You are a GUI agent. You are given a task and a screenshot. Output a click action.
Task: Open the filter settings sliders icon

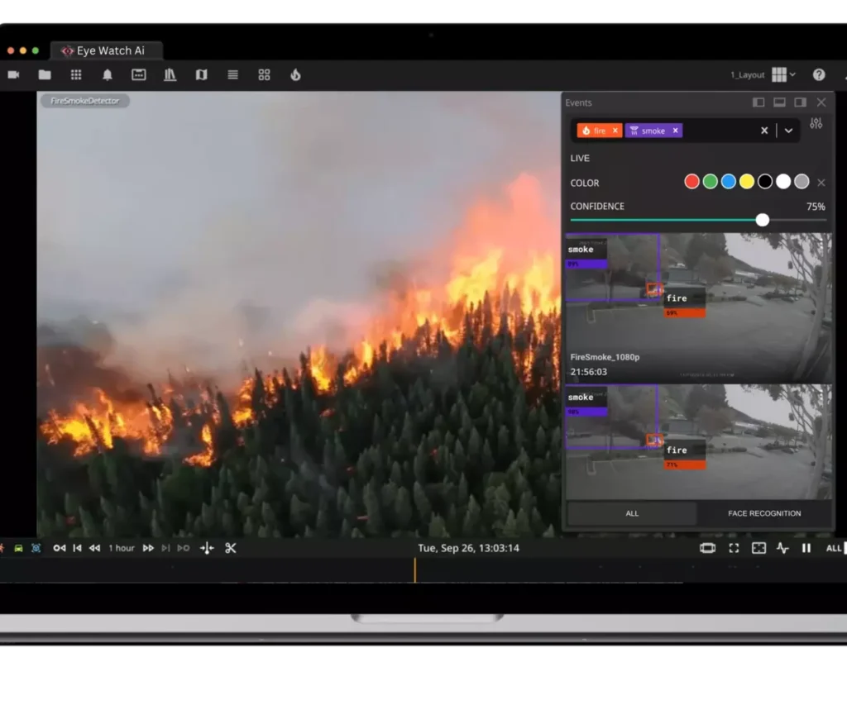coord(816,123)
